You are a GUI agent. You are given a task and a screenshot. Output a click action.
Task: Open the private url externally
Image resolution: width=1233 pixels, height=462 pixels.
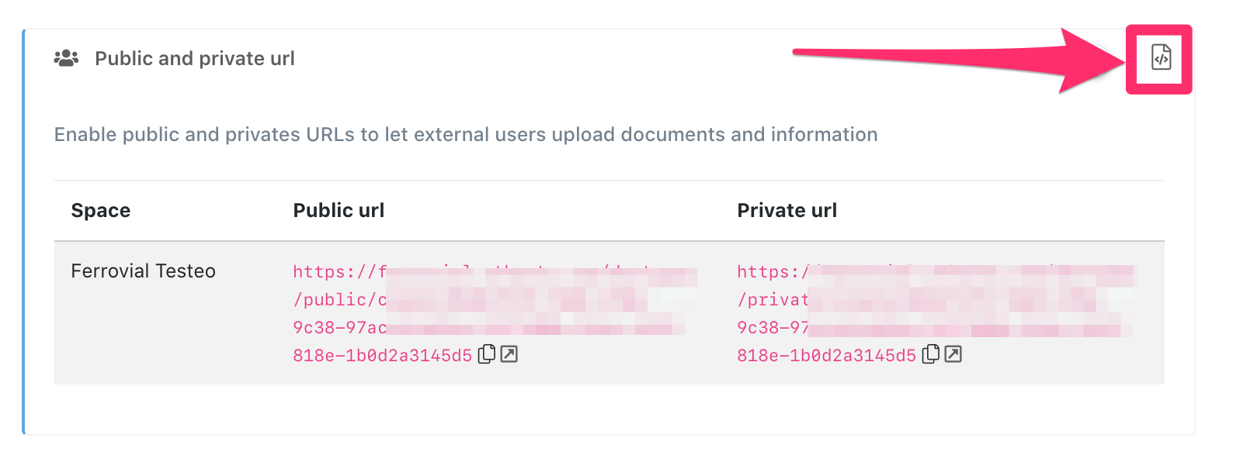(953, 354)
